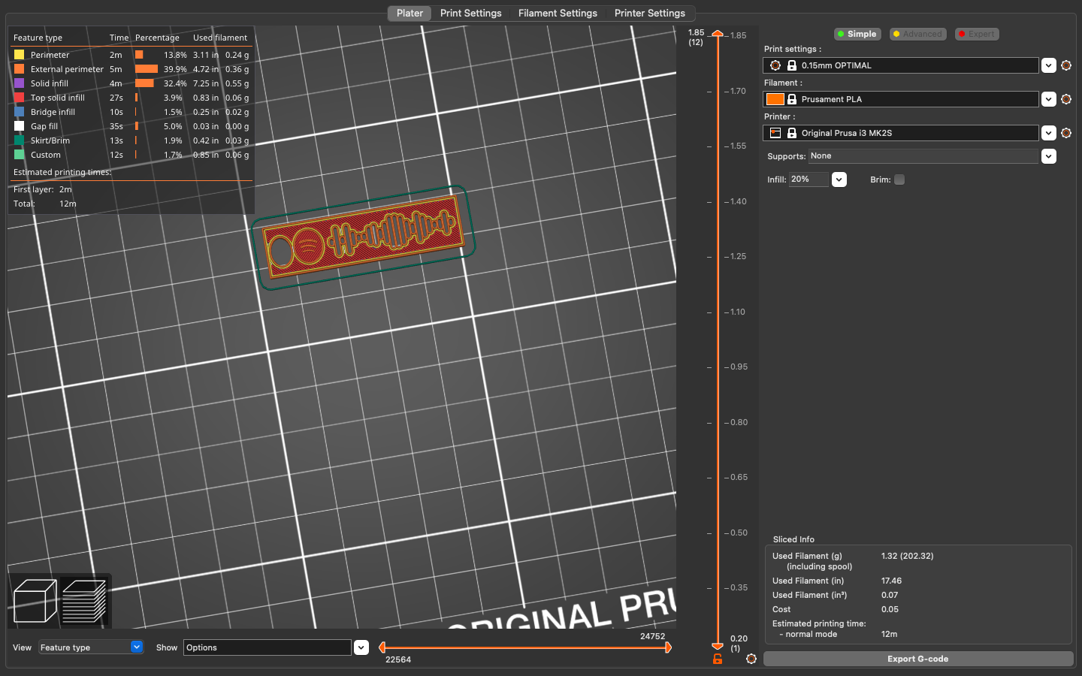Click the Solid infill 7.25 in value

coord(206,83)
